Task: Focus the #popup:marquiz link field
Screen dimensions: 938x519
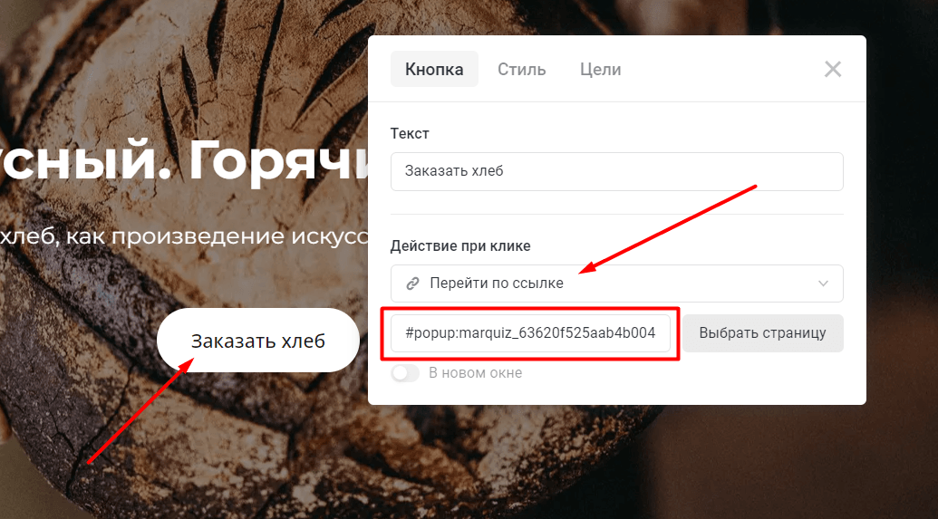Action: 530,333
